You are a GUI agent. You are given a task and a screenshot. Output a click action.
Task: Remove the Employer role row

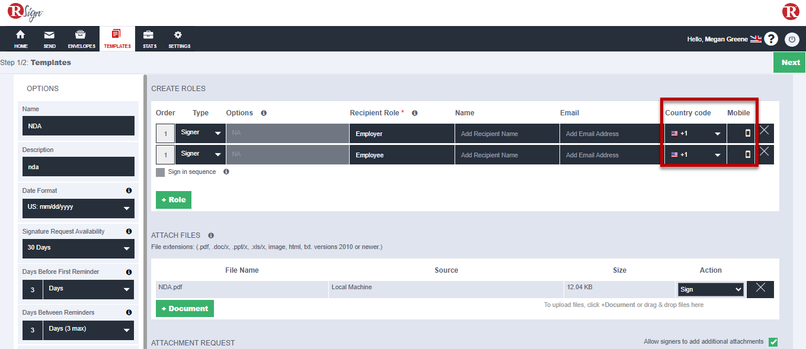click(x=765, y=130)
